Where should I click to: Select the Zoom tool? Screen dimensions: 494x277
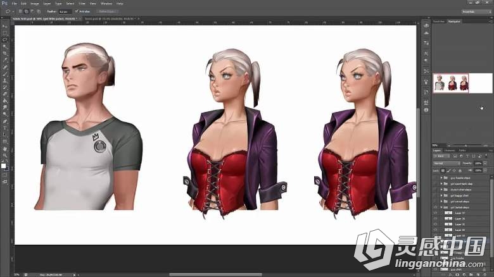point(4,155)
